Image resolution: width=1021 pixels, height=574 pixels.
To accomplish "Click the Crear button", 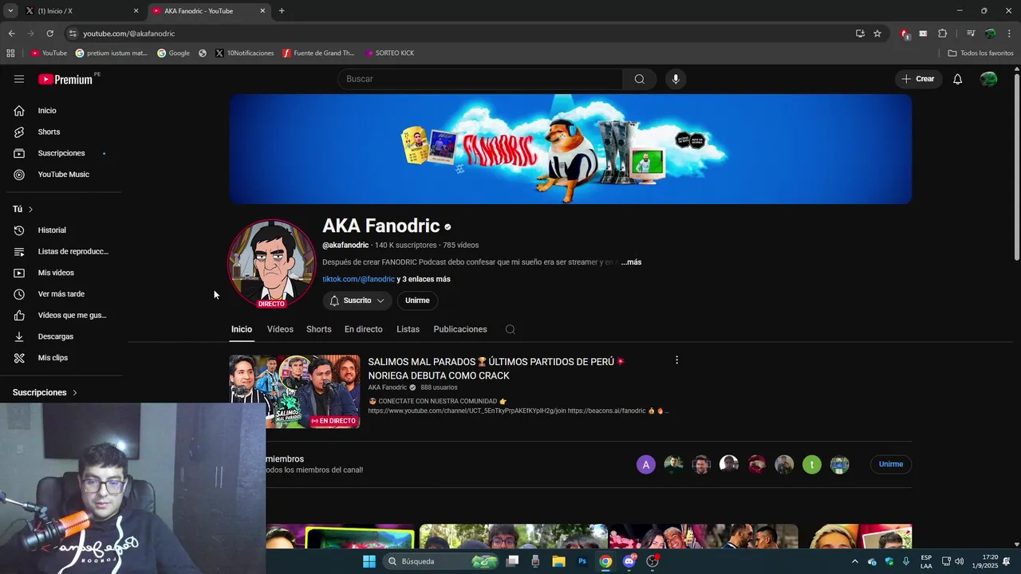I will tap(918, 79).
